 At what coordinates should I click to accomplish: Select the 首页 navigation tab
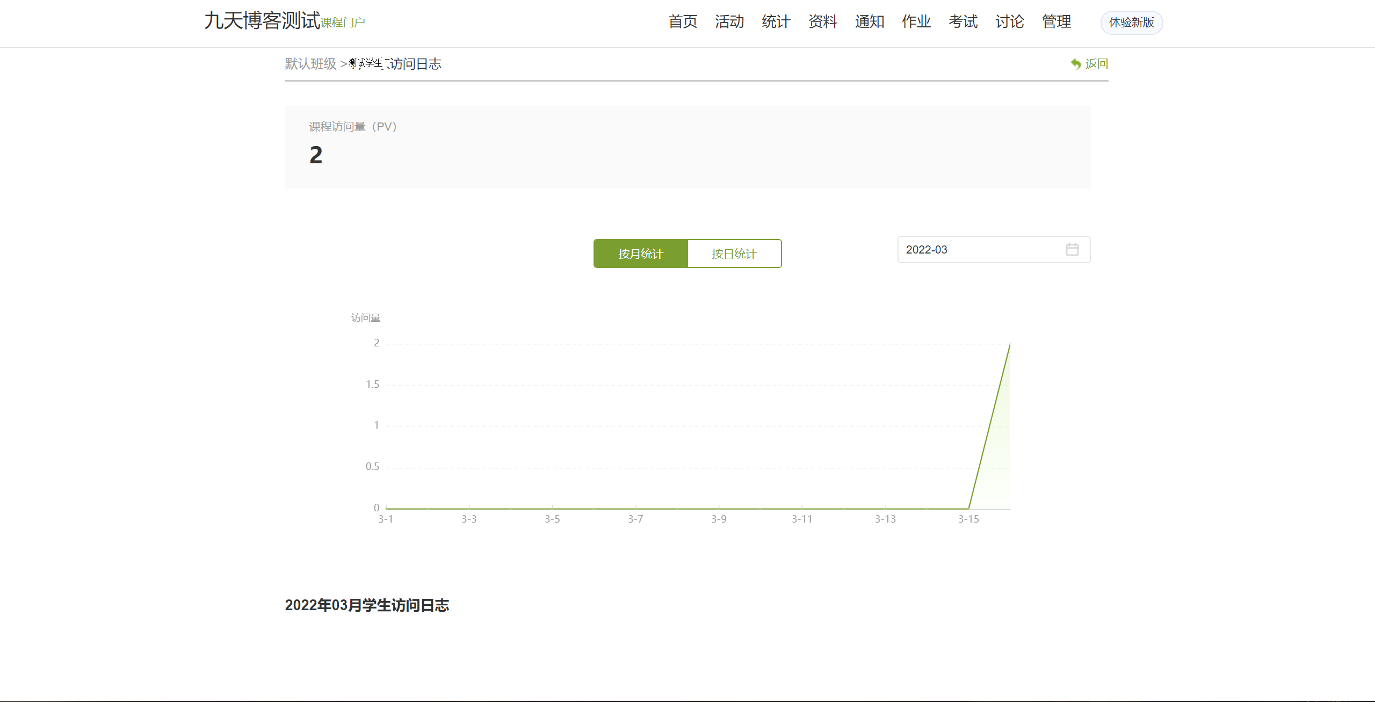[682, 21]
